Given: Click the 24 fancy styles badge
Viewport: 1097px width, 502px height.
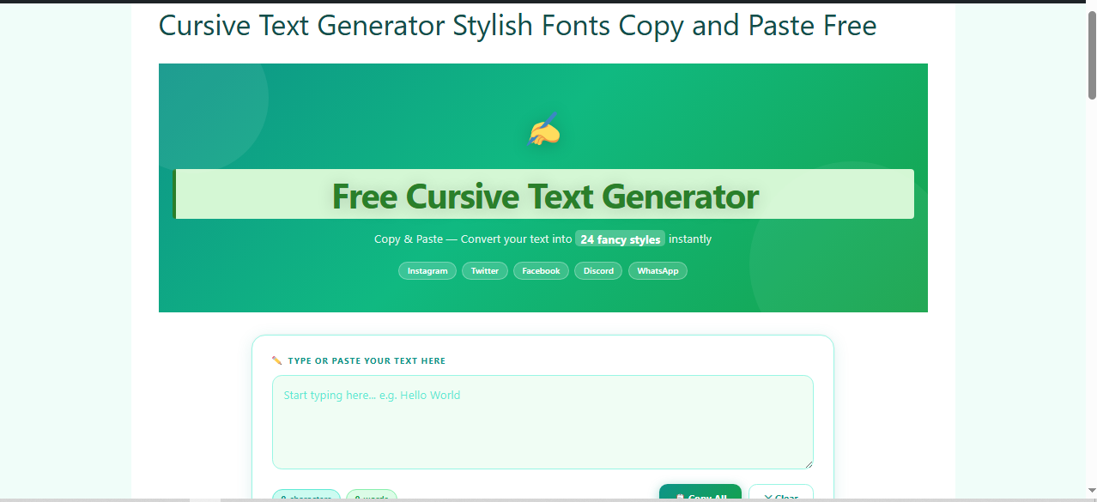Looking at the screenshot, I should [620, 239].
